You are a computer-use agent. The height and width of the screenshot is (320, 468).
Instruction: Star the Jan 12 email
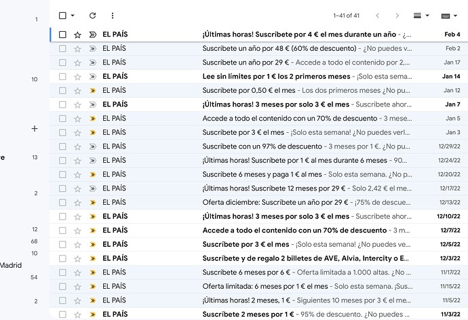pos(77,91)
